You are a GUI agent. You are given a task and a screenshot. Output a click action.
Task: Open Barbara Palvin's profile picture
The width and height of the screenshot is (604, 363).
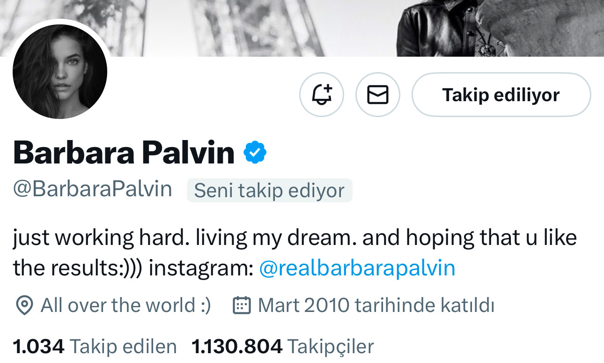(60, 72)
